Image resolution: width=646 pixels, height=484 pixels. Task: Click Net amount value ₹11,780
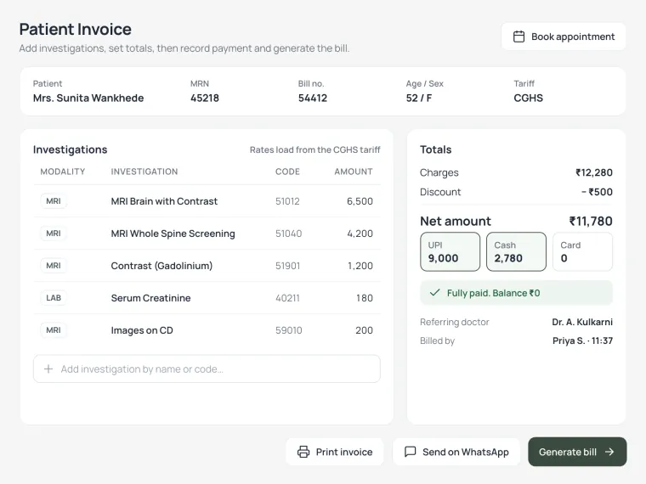[x=591, y=221]
